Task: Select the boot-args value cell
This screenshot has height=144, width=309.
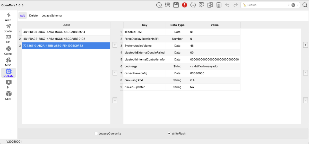Action: pos(214,66)
